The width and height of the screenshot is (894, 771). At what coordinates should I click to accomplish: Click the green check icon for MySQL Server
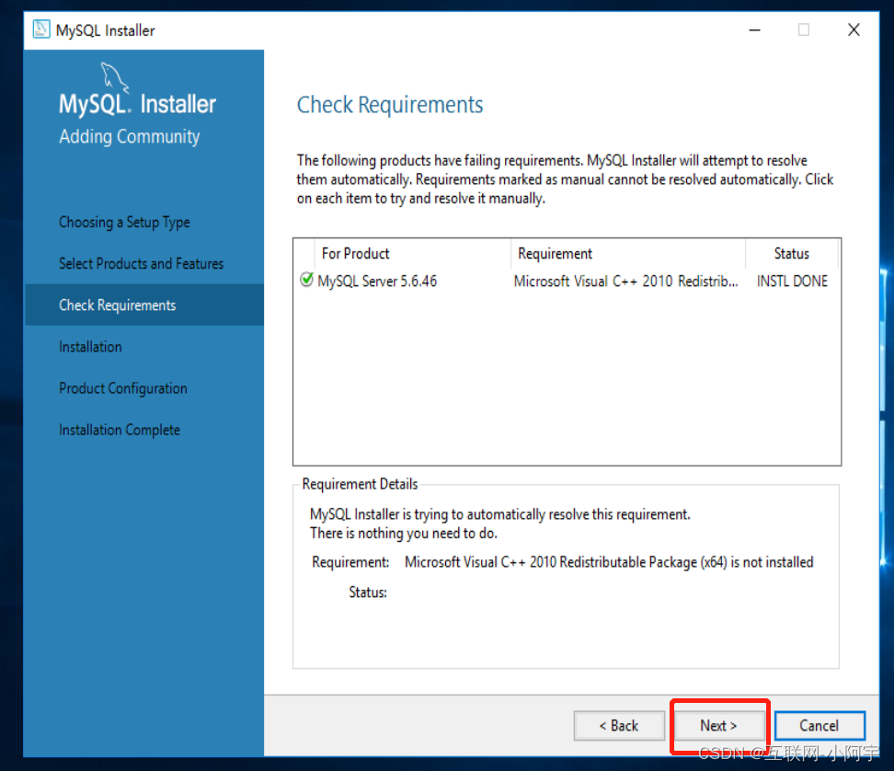point(307,280)
